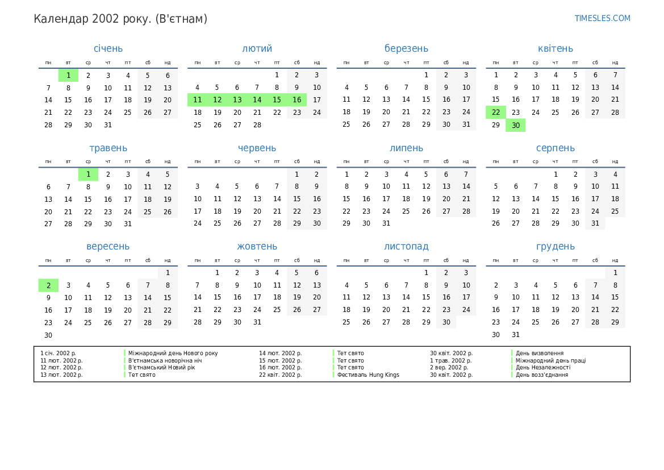Click highlighted April 22 date
Image resolution: width=664 pixels, height=470 pixels.
496,113
